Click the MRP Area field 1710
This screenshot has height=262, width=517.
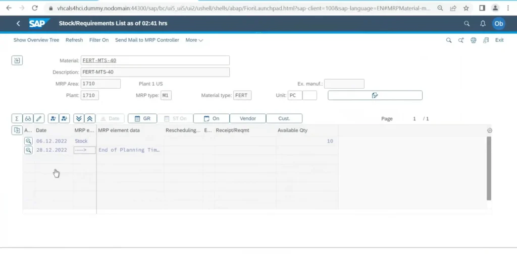(100, 84)
